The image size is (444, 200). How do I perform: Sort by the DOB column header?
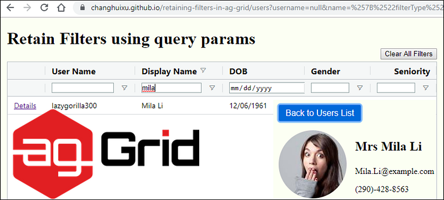pos(238,71)
